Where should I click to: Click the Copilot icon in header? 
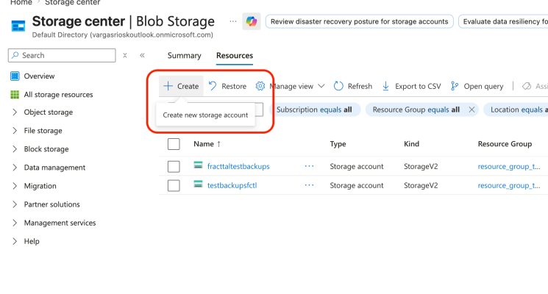pyautogui.click(x=252, y=22)
